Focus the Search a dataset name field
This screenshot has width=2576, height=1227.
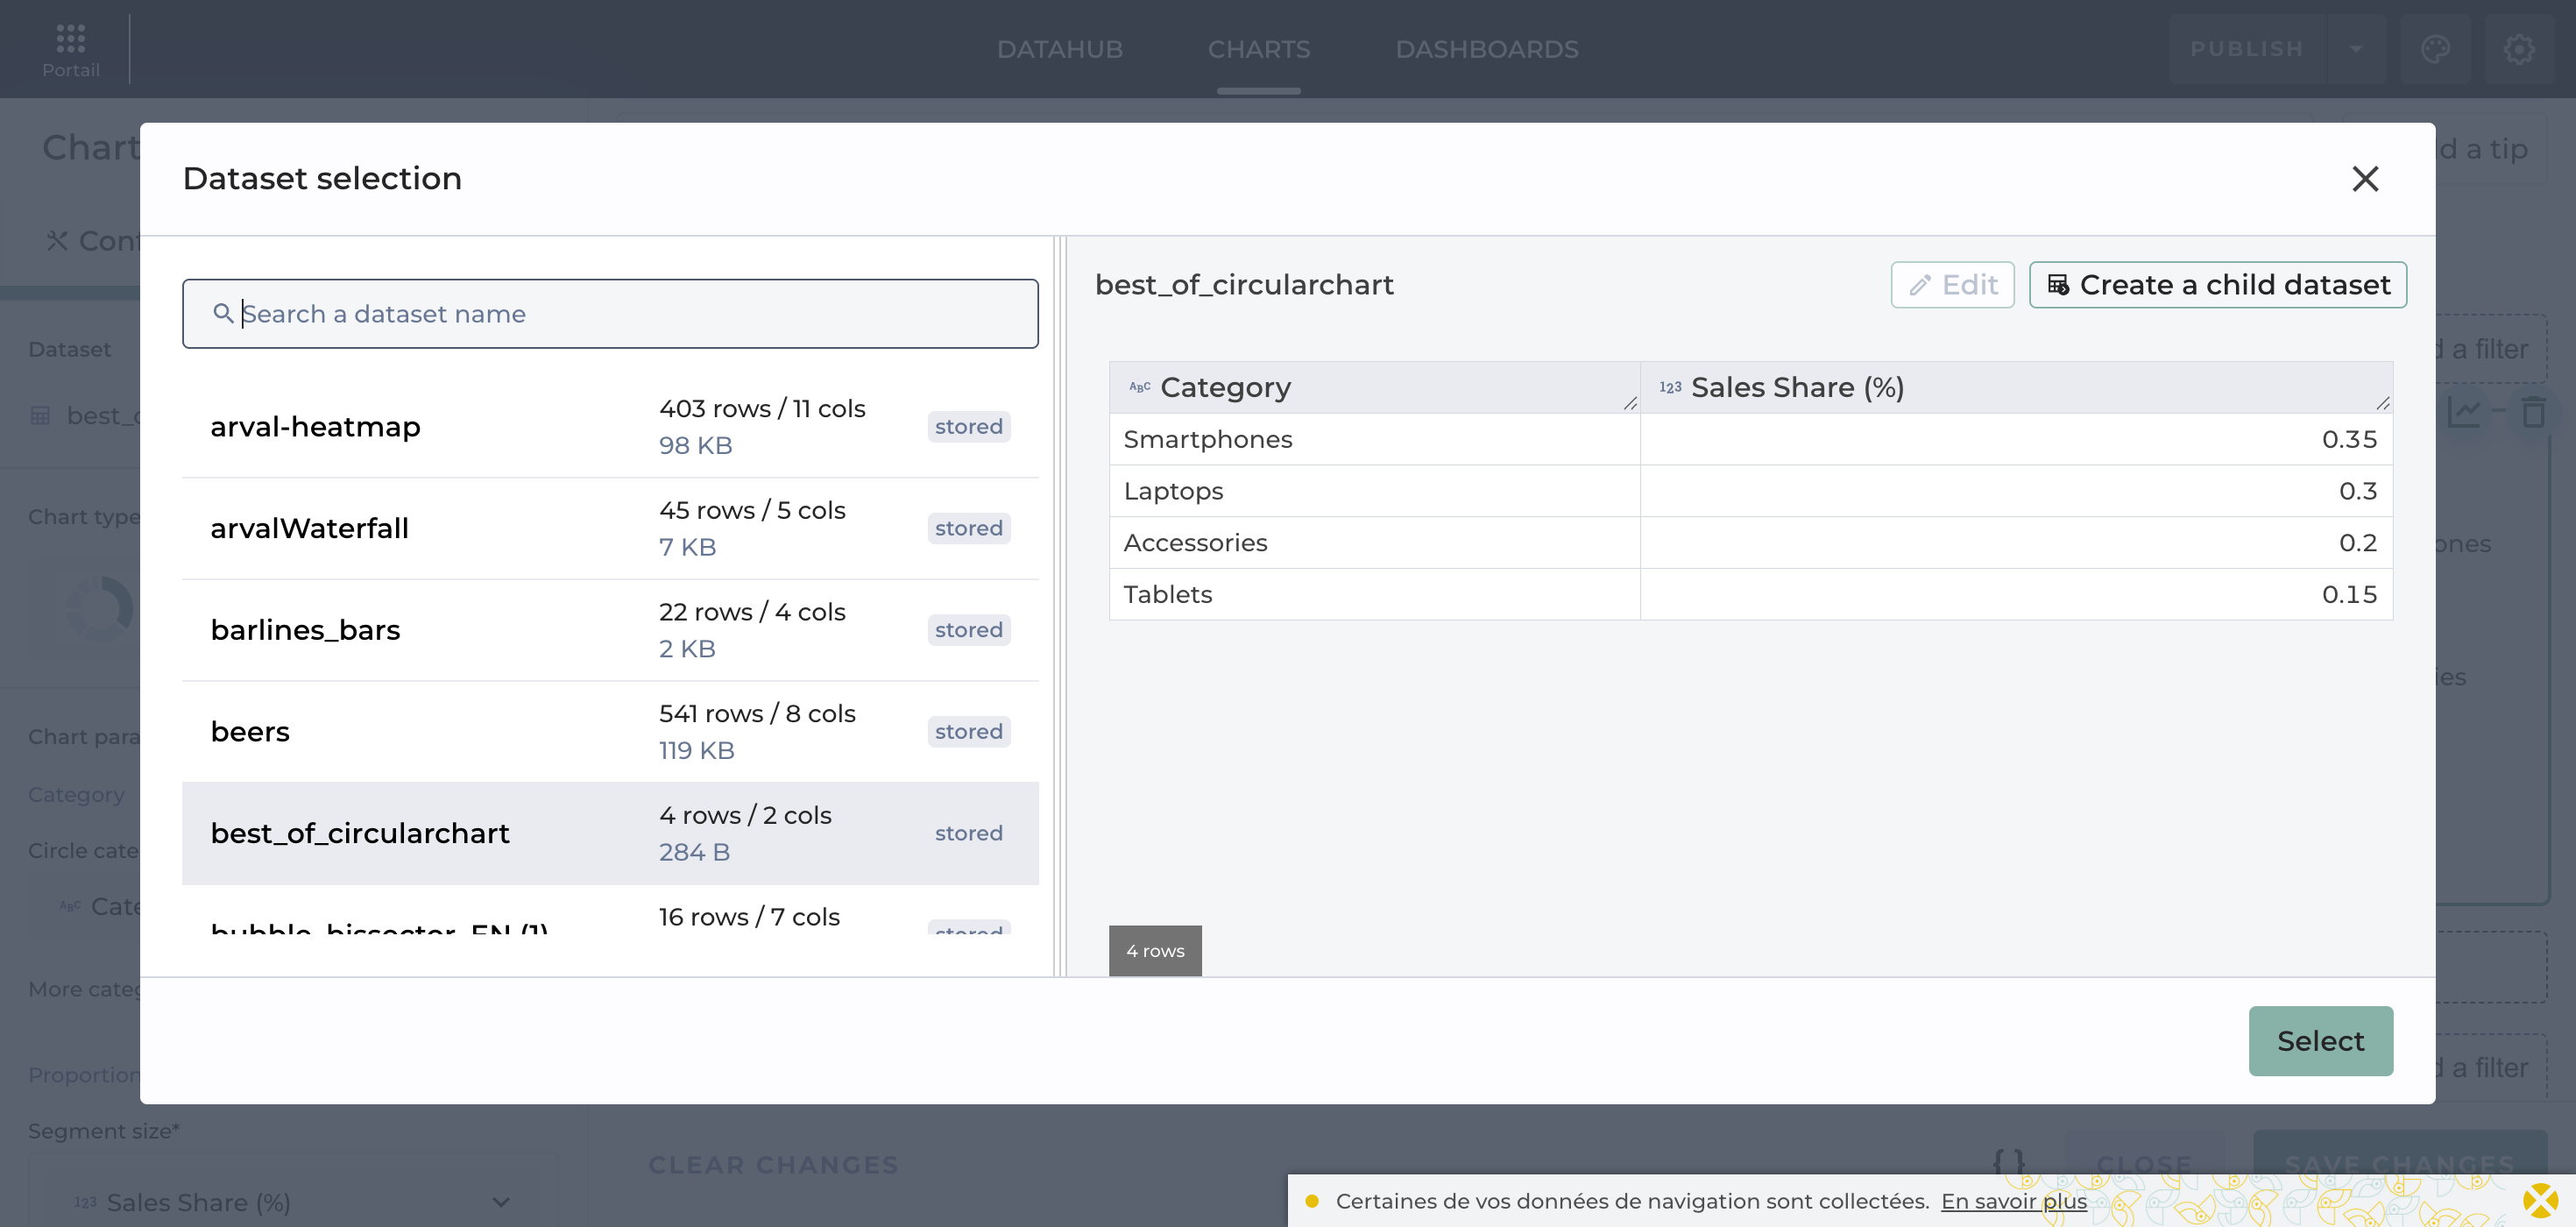tap(610, 314)
